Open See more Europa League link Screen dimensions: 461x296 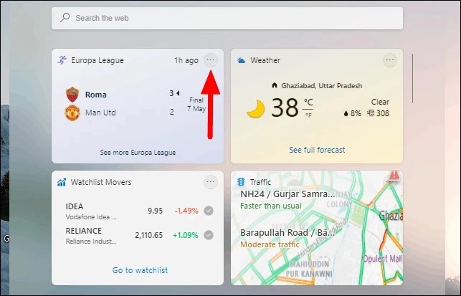(x=138, y=153)
